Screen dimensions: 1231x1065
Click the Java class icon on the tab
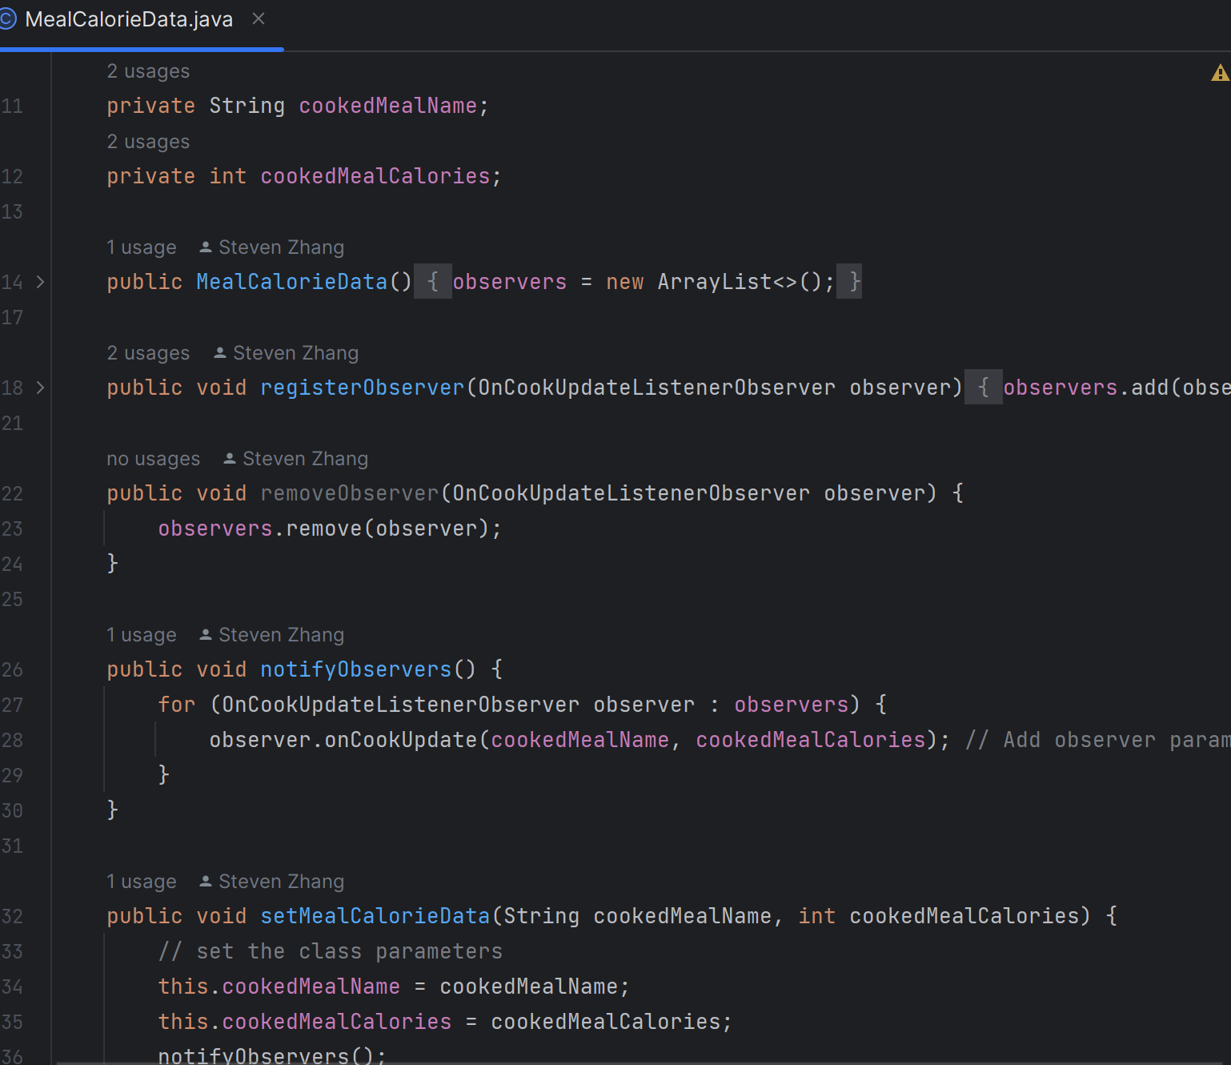[x=7, y=19]
